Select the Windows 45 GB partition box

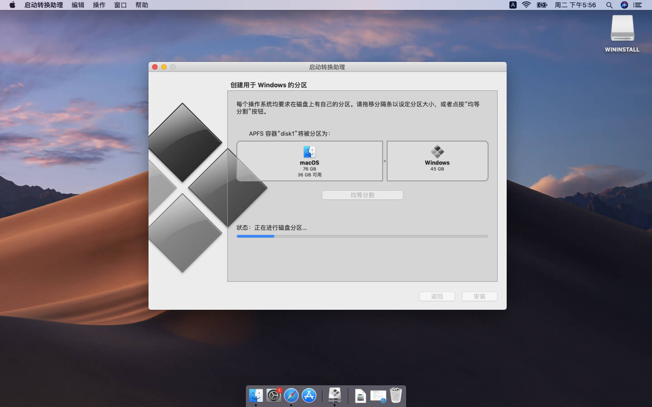point(437,161)
